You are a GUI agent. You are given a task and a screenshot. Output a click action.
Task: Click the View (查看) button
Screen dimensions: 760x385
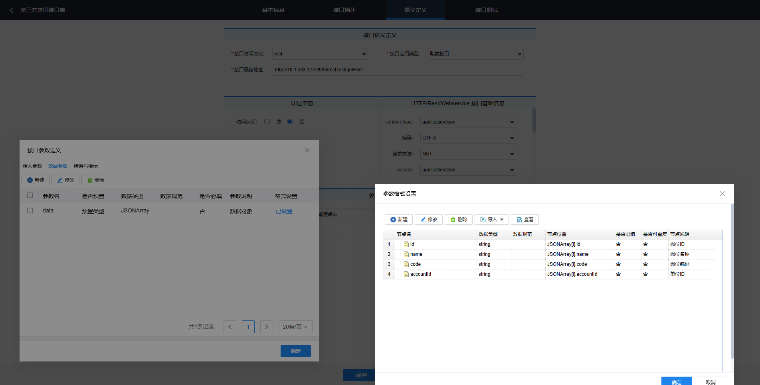pos(525,220)
